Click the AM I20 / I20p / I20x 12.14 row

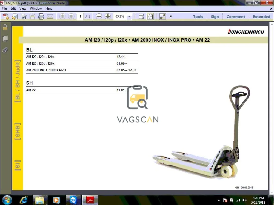(82, 57)
